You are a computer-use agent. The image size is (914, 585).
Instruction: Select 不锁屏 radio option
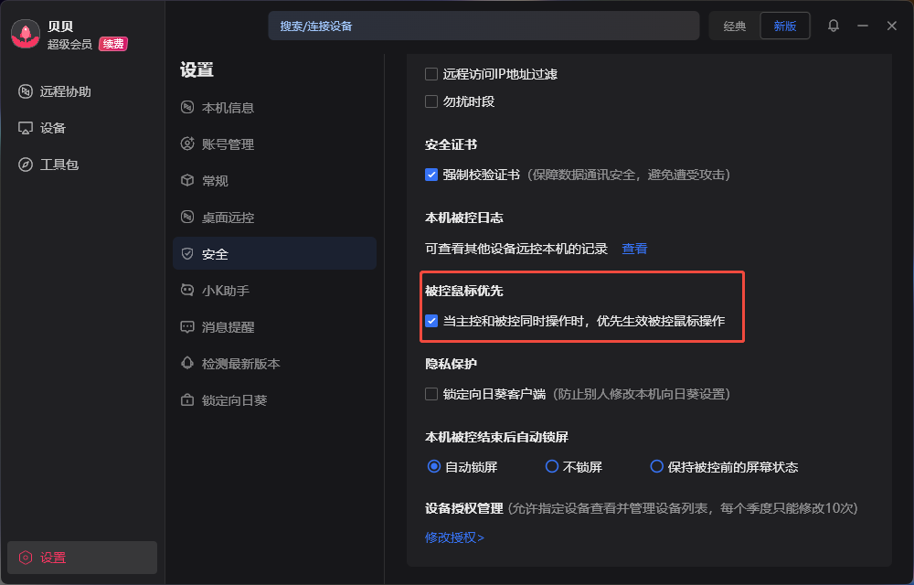(x=552, y=466)
